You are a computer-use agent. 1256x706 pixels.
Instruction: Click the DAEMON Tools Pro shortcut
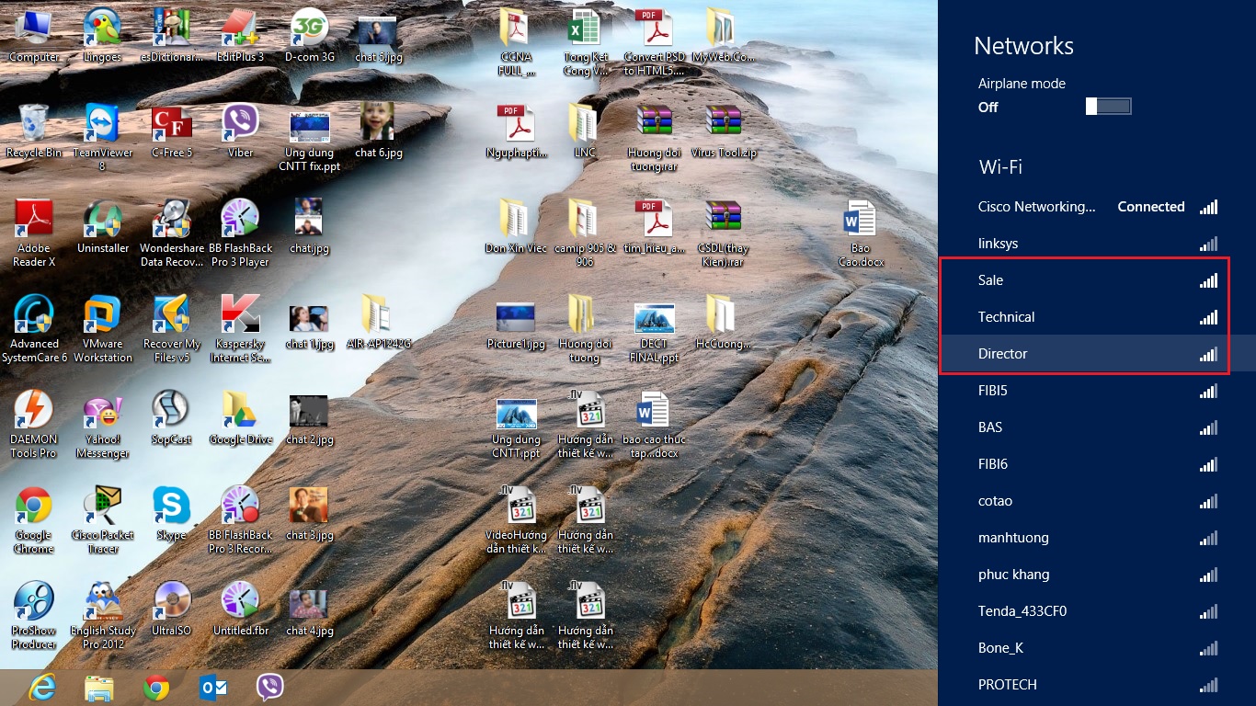click(x=33, y=413)
